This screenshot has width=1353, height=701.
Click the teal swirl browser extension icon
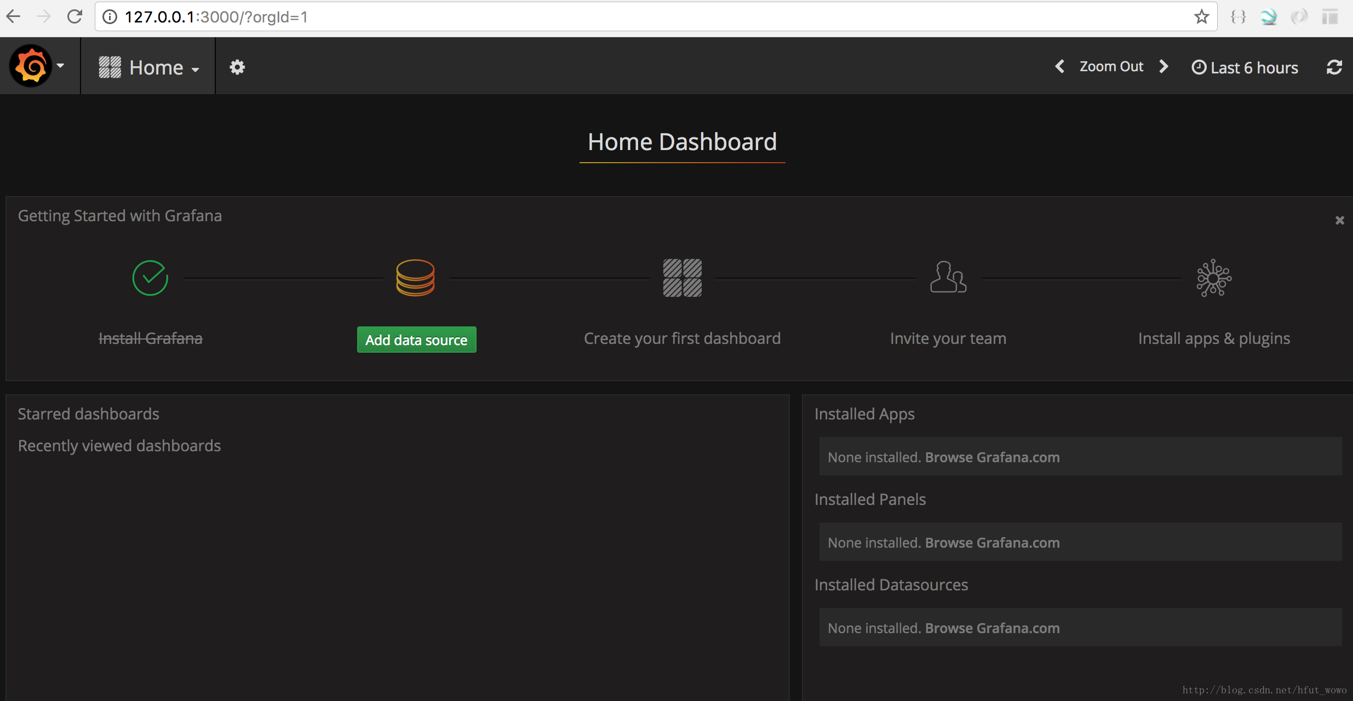(1269, 17)
